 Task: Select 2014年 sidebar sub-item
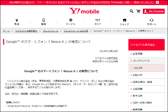(146, 68)
